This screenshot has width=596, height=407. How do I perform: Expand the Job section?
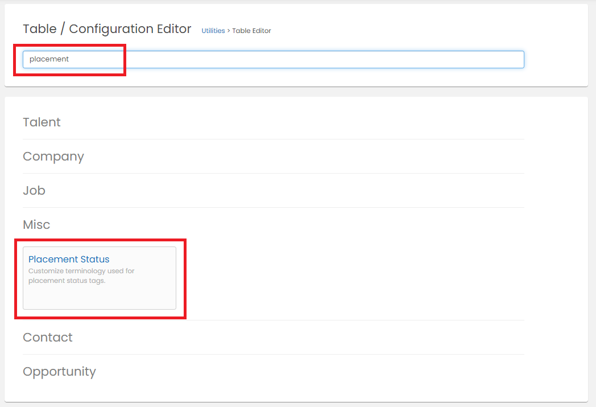34,191
